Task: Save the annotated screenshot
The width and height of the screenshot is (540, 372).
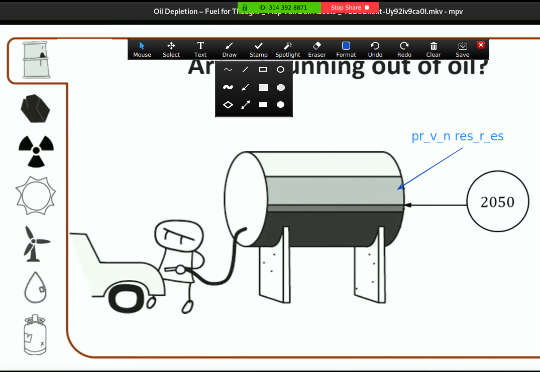Action: 463,49
